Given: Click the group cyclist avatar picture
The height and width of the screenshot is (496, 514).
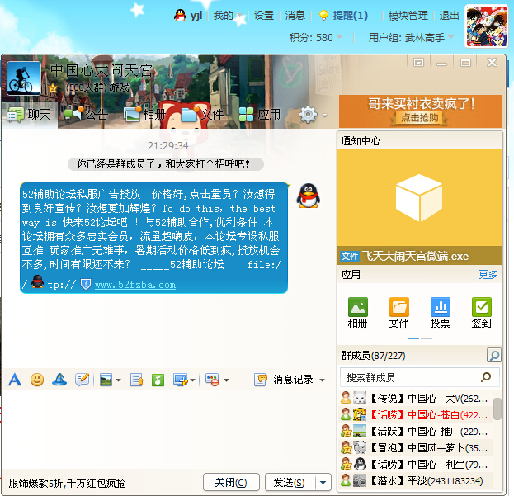Looking at the screenshot, I should tap(24, 78).
